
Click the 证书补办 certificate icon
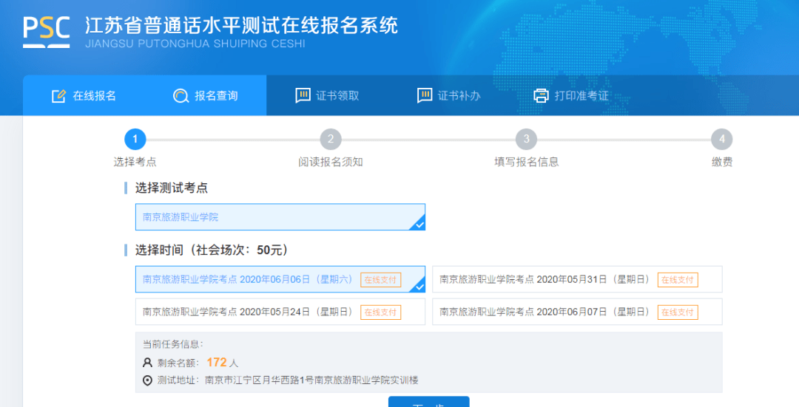[425, 95]
